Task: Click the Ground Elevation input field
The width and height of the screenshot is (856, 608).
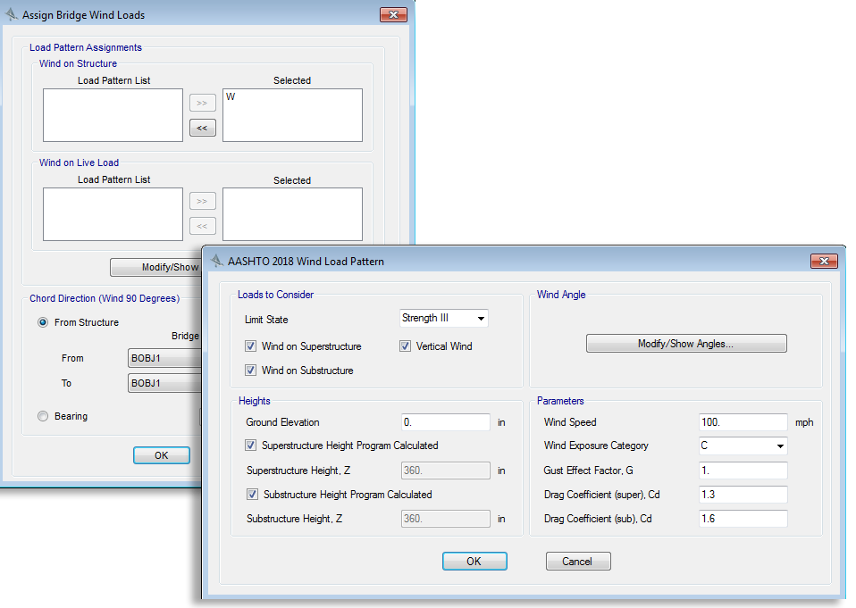Action: (445, 422)
